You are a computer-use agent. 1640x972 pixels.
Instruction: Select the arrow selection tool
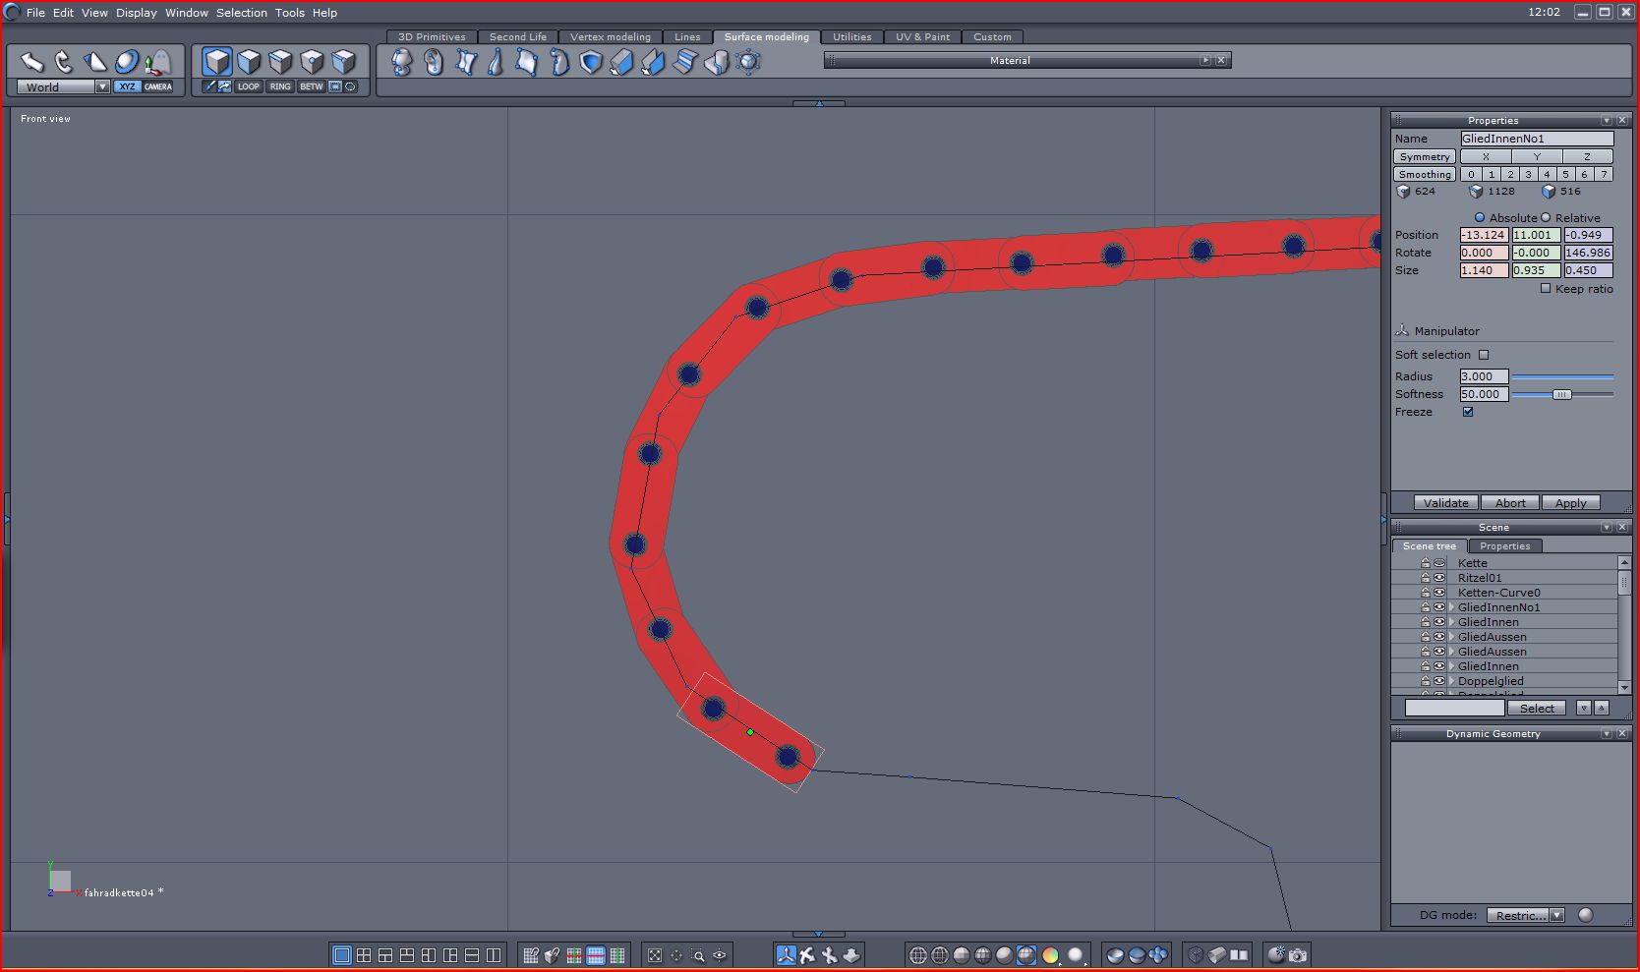point(32,62)
